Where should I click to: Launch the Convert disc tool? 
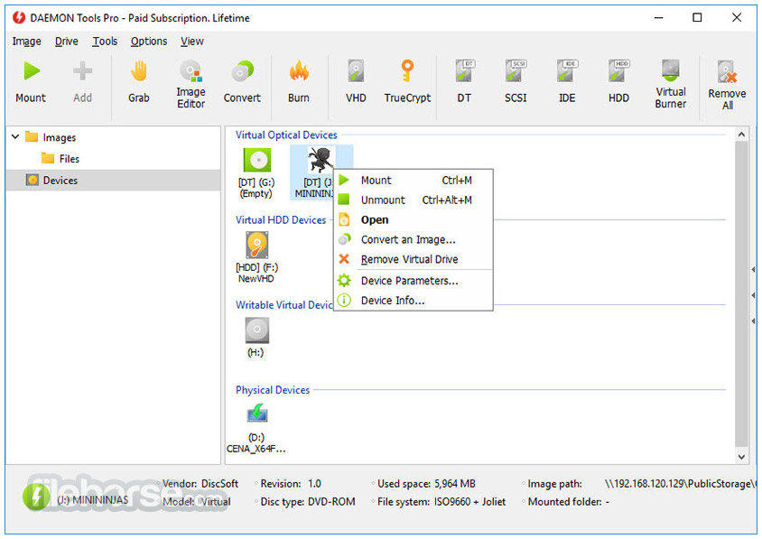tap(243, 71)
